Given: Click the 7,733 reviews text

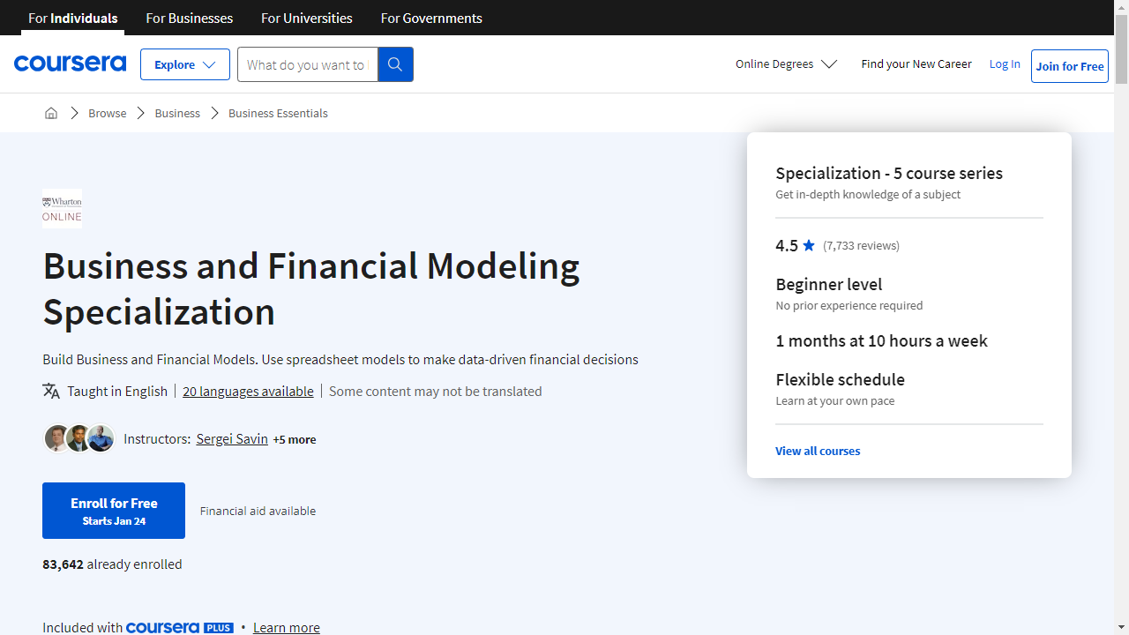Looking at the screenshot, I should point(861,245).
